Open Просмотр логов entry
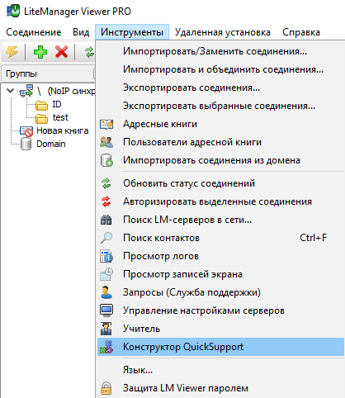Image resolution: width=345 pixels, height=398 pixels. [x=220, y=256]
